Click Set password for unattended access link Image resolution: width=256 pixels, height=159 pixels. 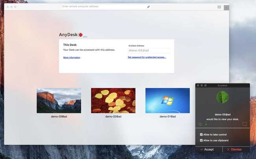[x=147, y=57]
